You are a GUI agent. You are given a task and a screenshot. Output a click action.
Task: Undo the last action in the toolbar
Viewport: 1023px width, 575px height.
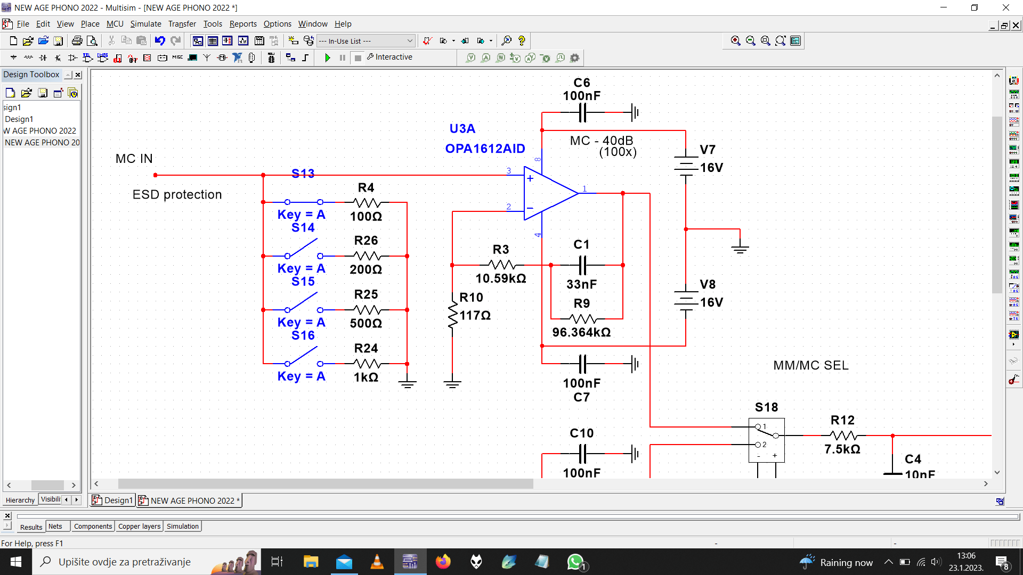click(160, 41)
